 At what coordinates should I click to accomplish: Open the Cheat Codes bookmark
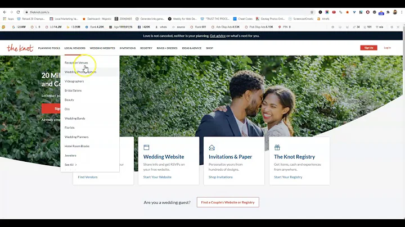tap(242, 19)
